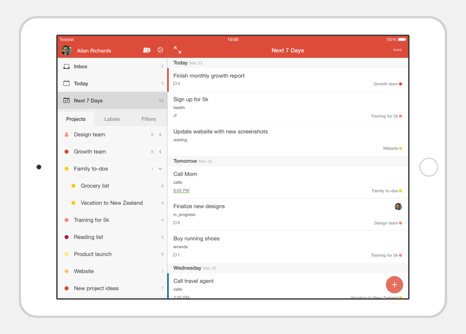Select the Today calendar icon

pyautogui.click(x=67, y=83)
